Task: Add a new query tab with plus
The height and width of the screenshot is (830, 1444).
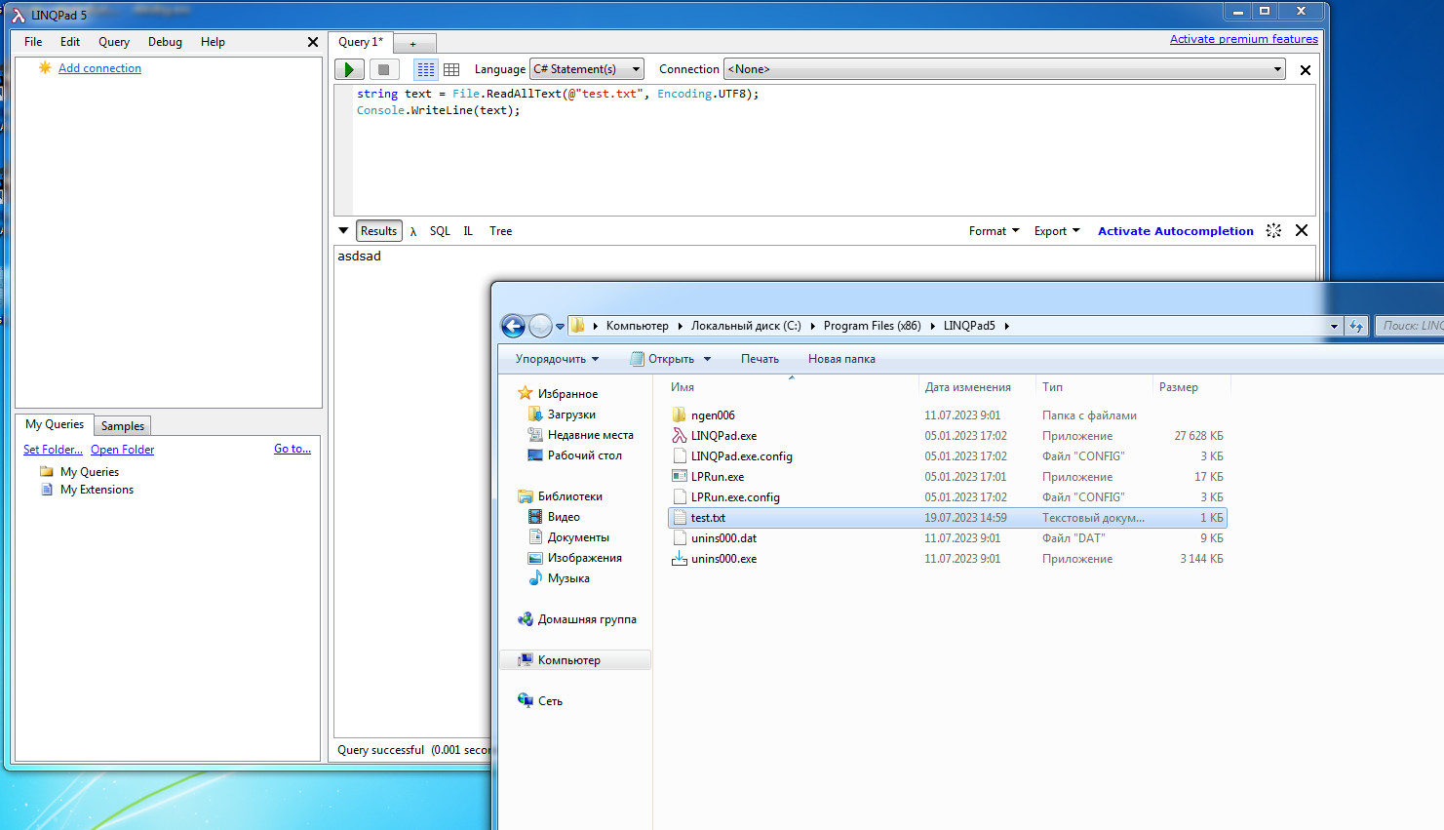Action: pyautogui.click(x=413, y=43)
